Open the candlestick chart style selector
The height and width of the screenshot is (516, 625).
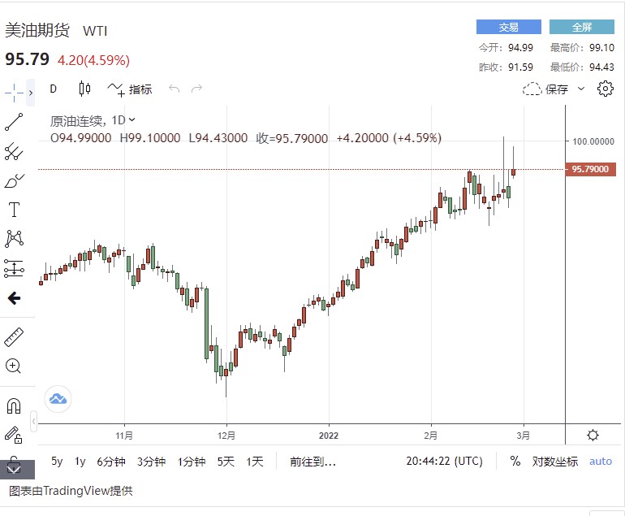(84, 89)
